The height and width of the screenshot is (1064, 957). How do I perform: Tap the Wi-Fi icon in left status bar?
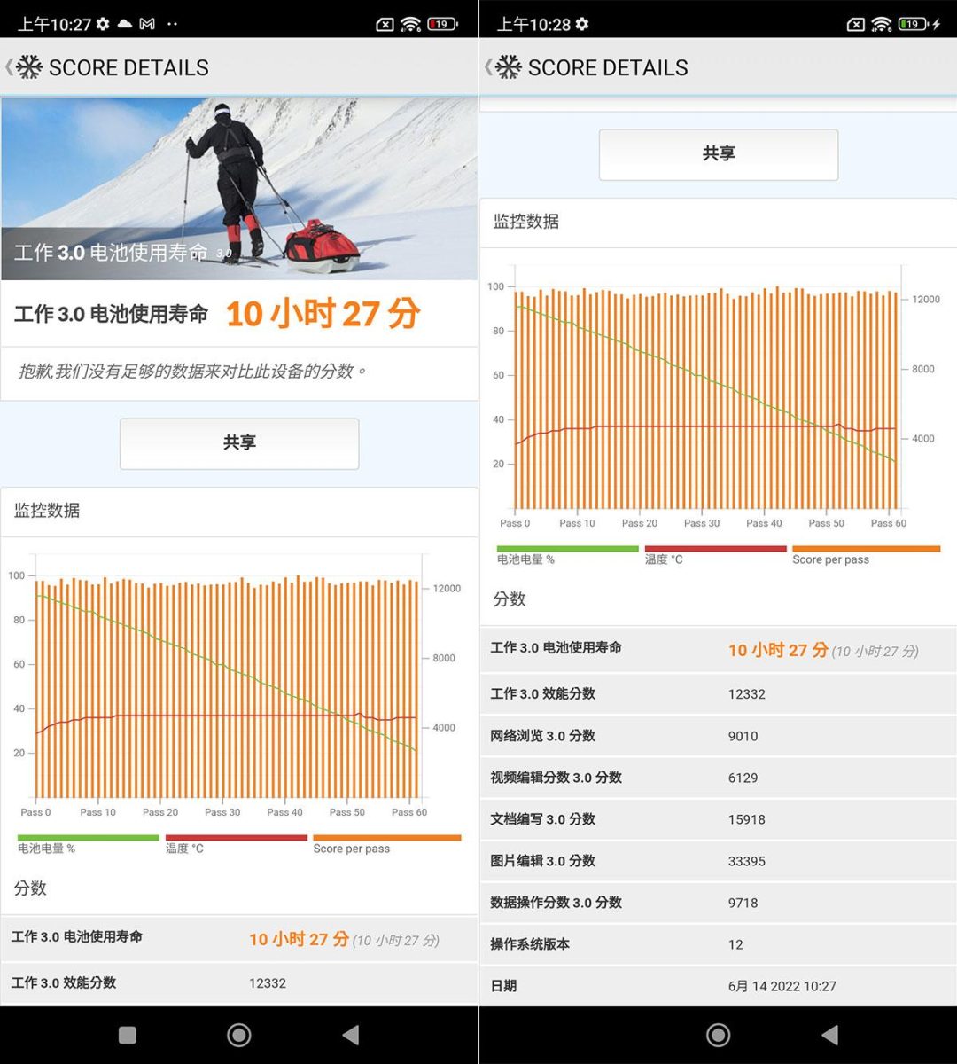[x=410, y=24]
